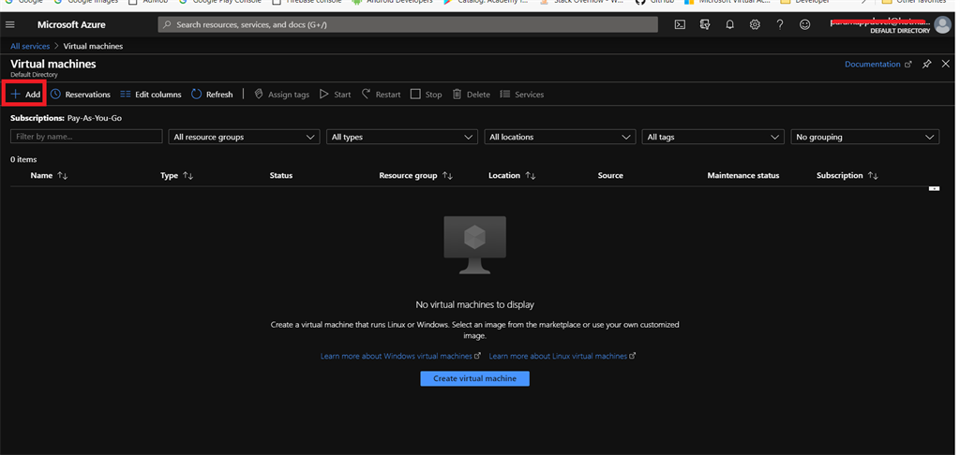
Task: Sort by the Location column
Action: pyautogui.click(x=512, y=175)
